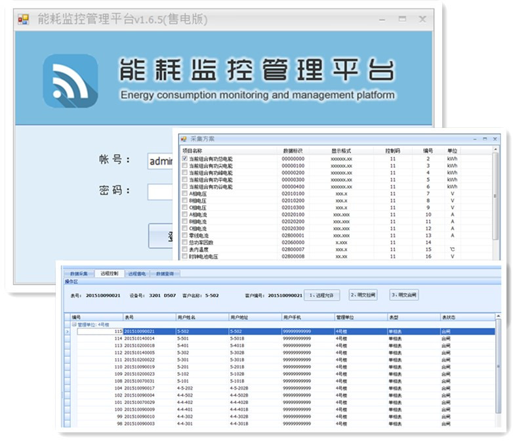Screen dimensions: 513x446
Task: Collapse the 管理单位: 4号楼 group
Action: pos(74,325)
